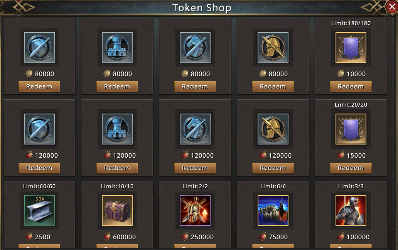Redeem the 15000 purple banner
Screen dimensions: 398x250
click(x=351, y=168)
